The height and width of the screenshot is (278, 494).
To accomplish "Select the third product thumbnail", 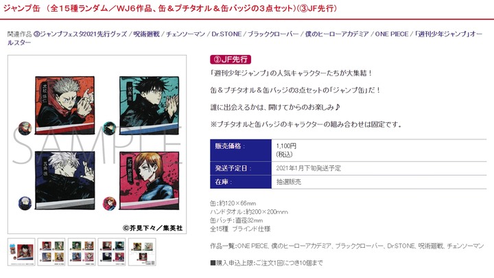I will [x=82, y=252].
